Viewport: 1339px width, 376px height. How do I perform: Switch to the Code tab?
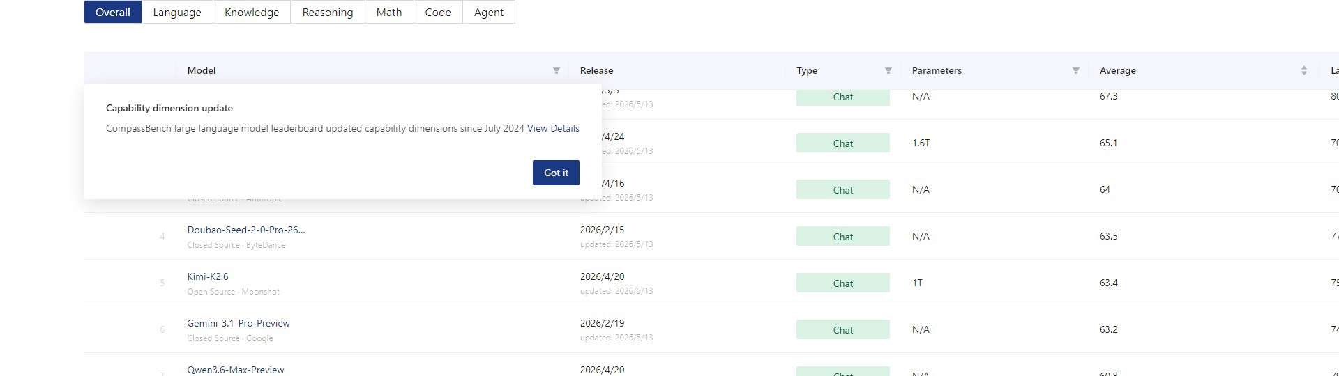coord(438,12)
